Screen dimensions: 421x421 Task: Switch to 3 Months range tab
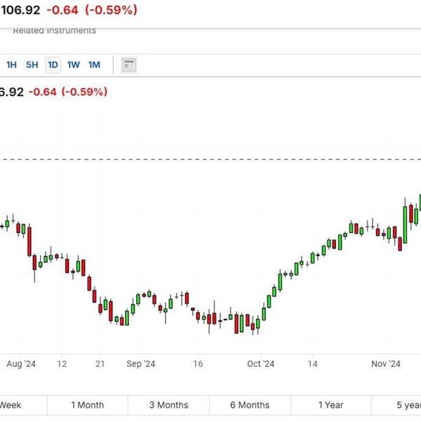[168, 405]
